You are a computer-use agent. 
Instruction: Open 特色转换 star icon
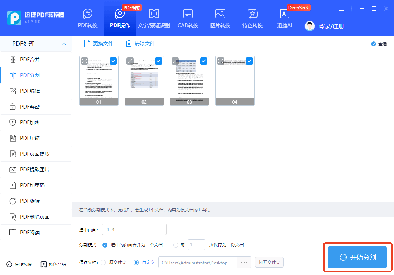[252, 14]
